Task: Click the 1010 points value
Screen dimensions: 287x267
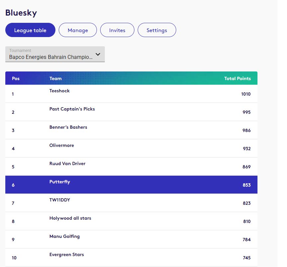Action: [246, 94]
